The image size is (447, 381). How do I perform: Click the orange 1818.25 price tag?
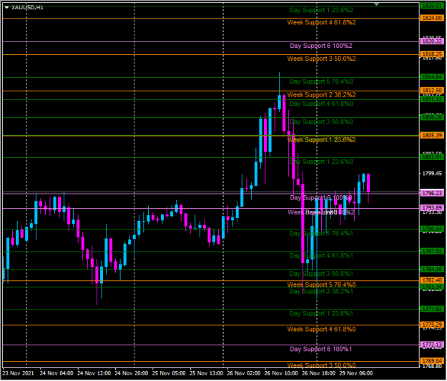click(432, 54)
